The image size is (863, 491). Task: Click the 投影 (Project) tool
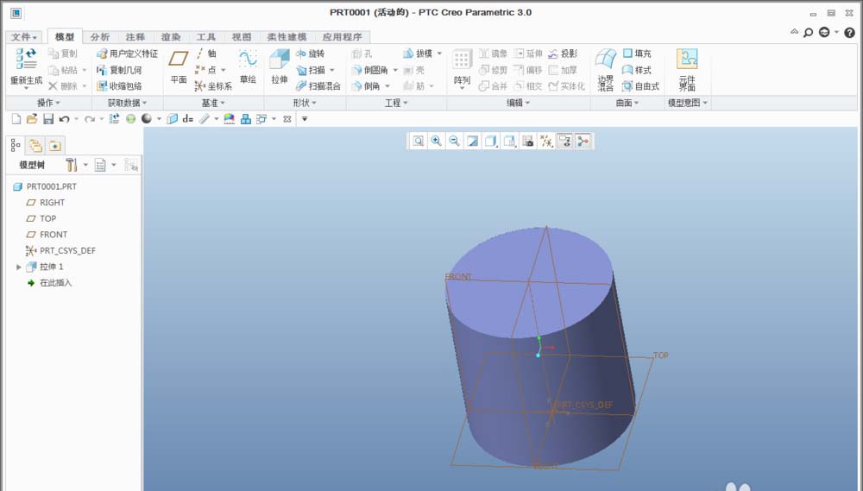click(563, 54)
